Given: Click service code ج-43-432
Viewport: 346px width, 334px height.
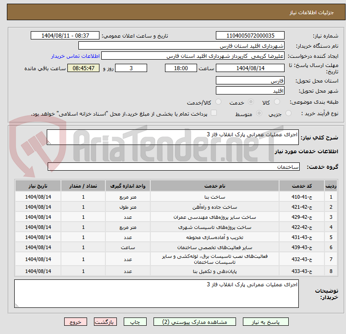Looking at the screenshot, I should 302,259.
